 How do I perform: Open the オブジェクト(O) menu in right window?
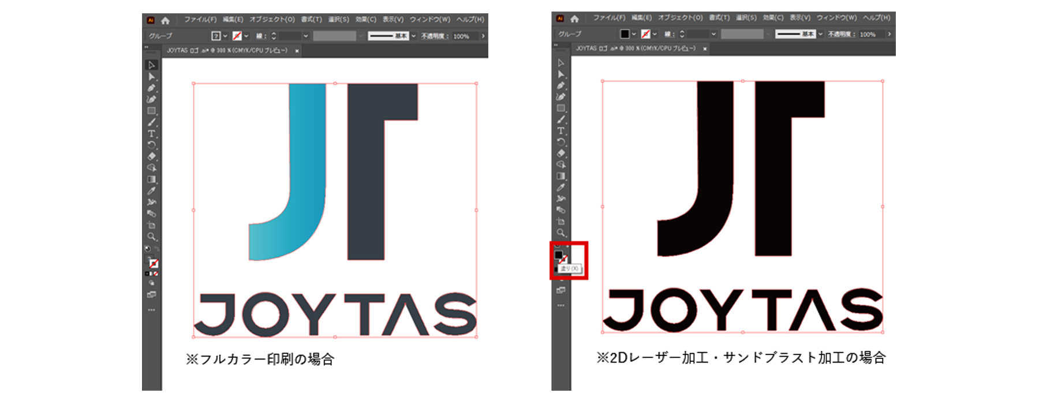681,18
